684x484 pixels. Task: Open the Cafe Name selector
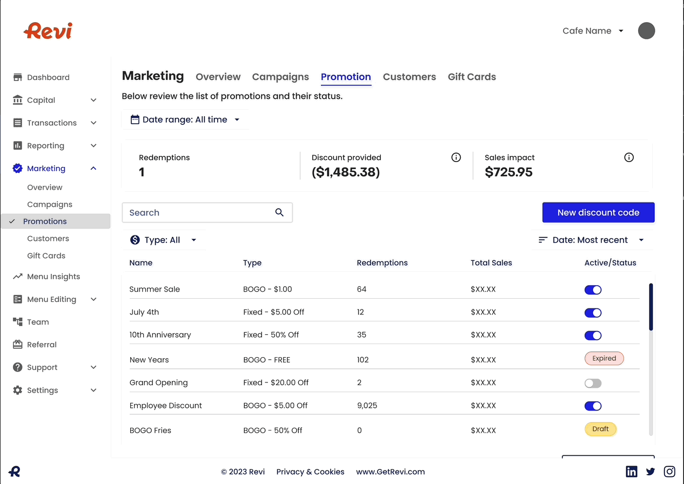coord(592,31)
